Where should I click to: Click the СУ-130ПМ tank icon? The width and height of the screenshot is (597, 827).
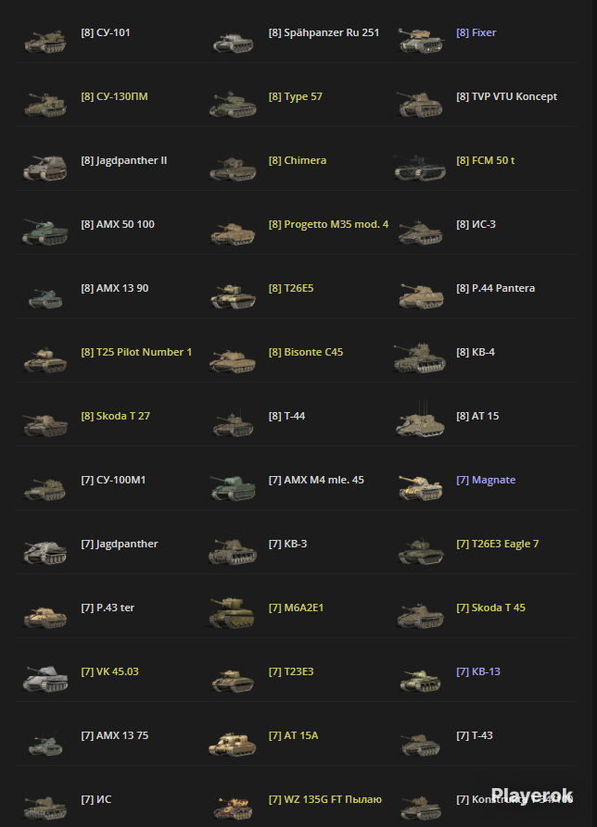pyautogui.click(x=45, y=105)
